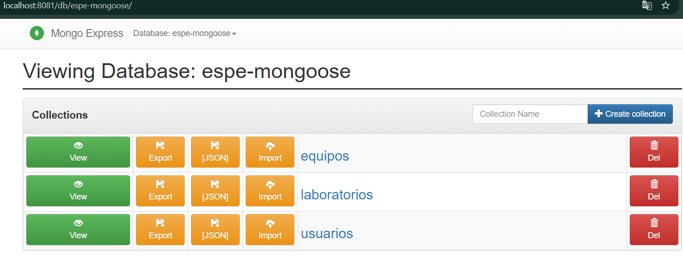
Task: View the equipos collection
Action: [78, 152]
